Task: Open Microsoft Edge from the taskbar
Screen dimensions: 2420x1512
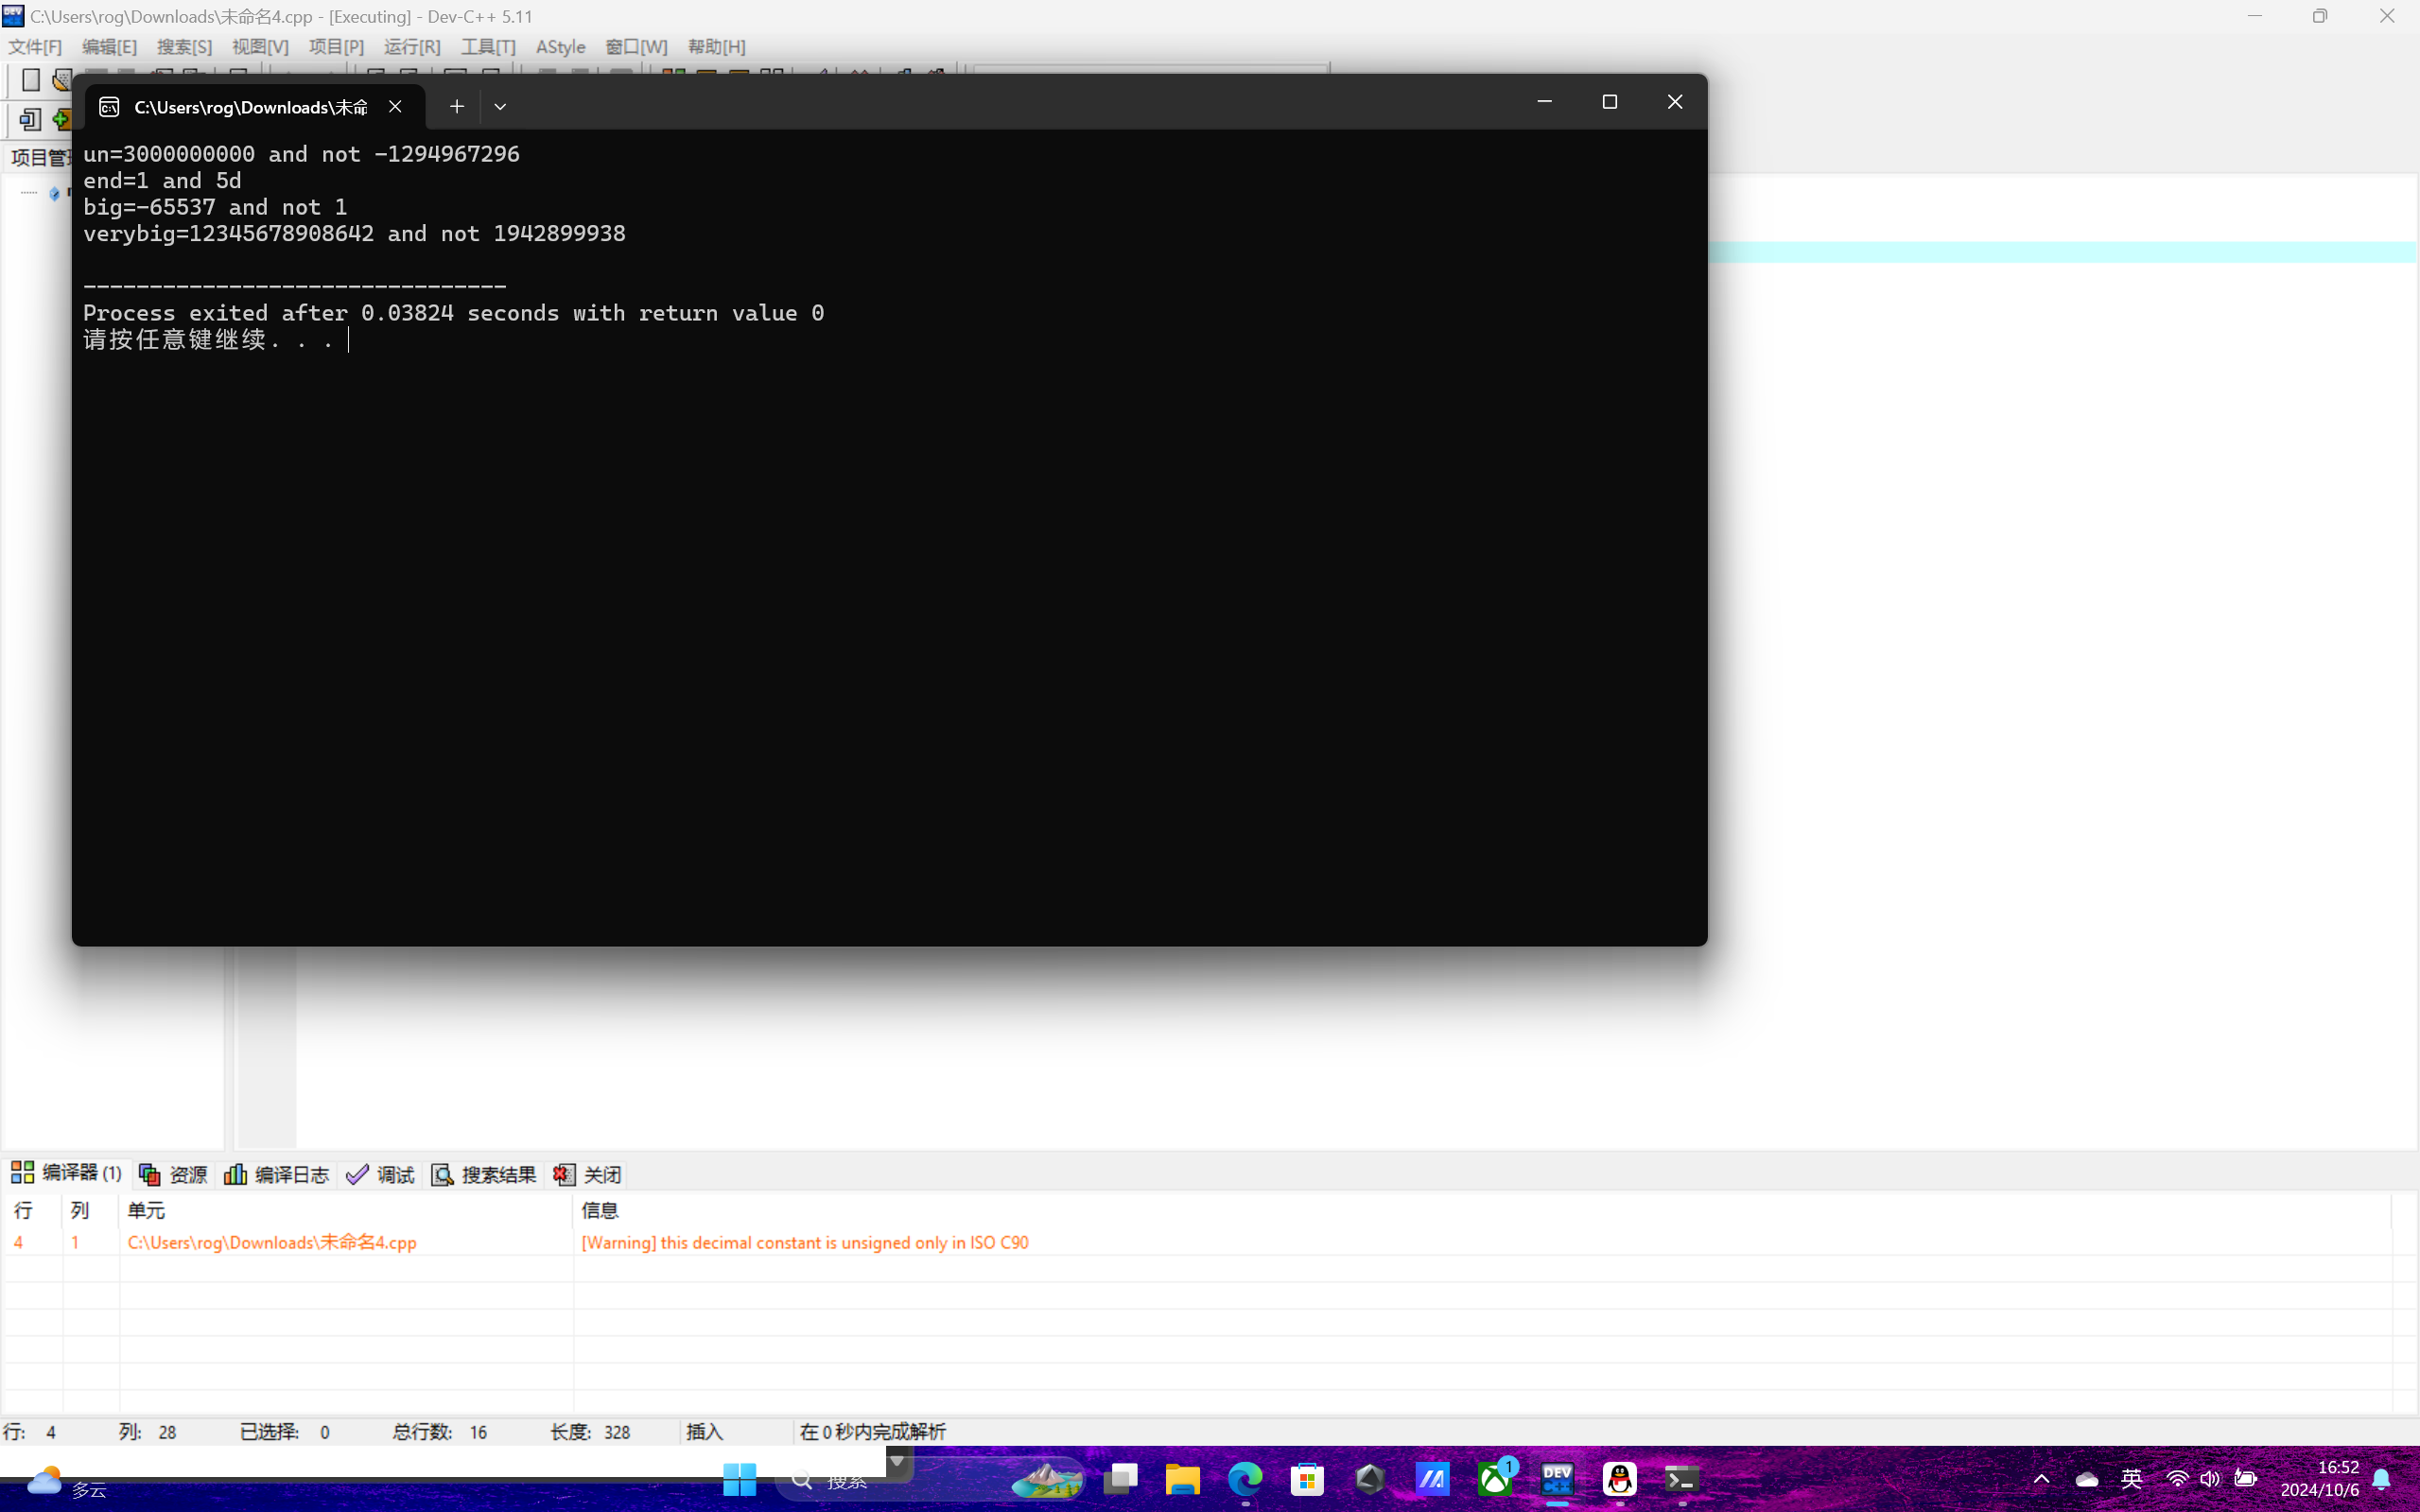Action: click(1245, 1479)
